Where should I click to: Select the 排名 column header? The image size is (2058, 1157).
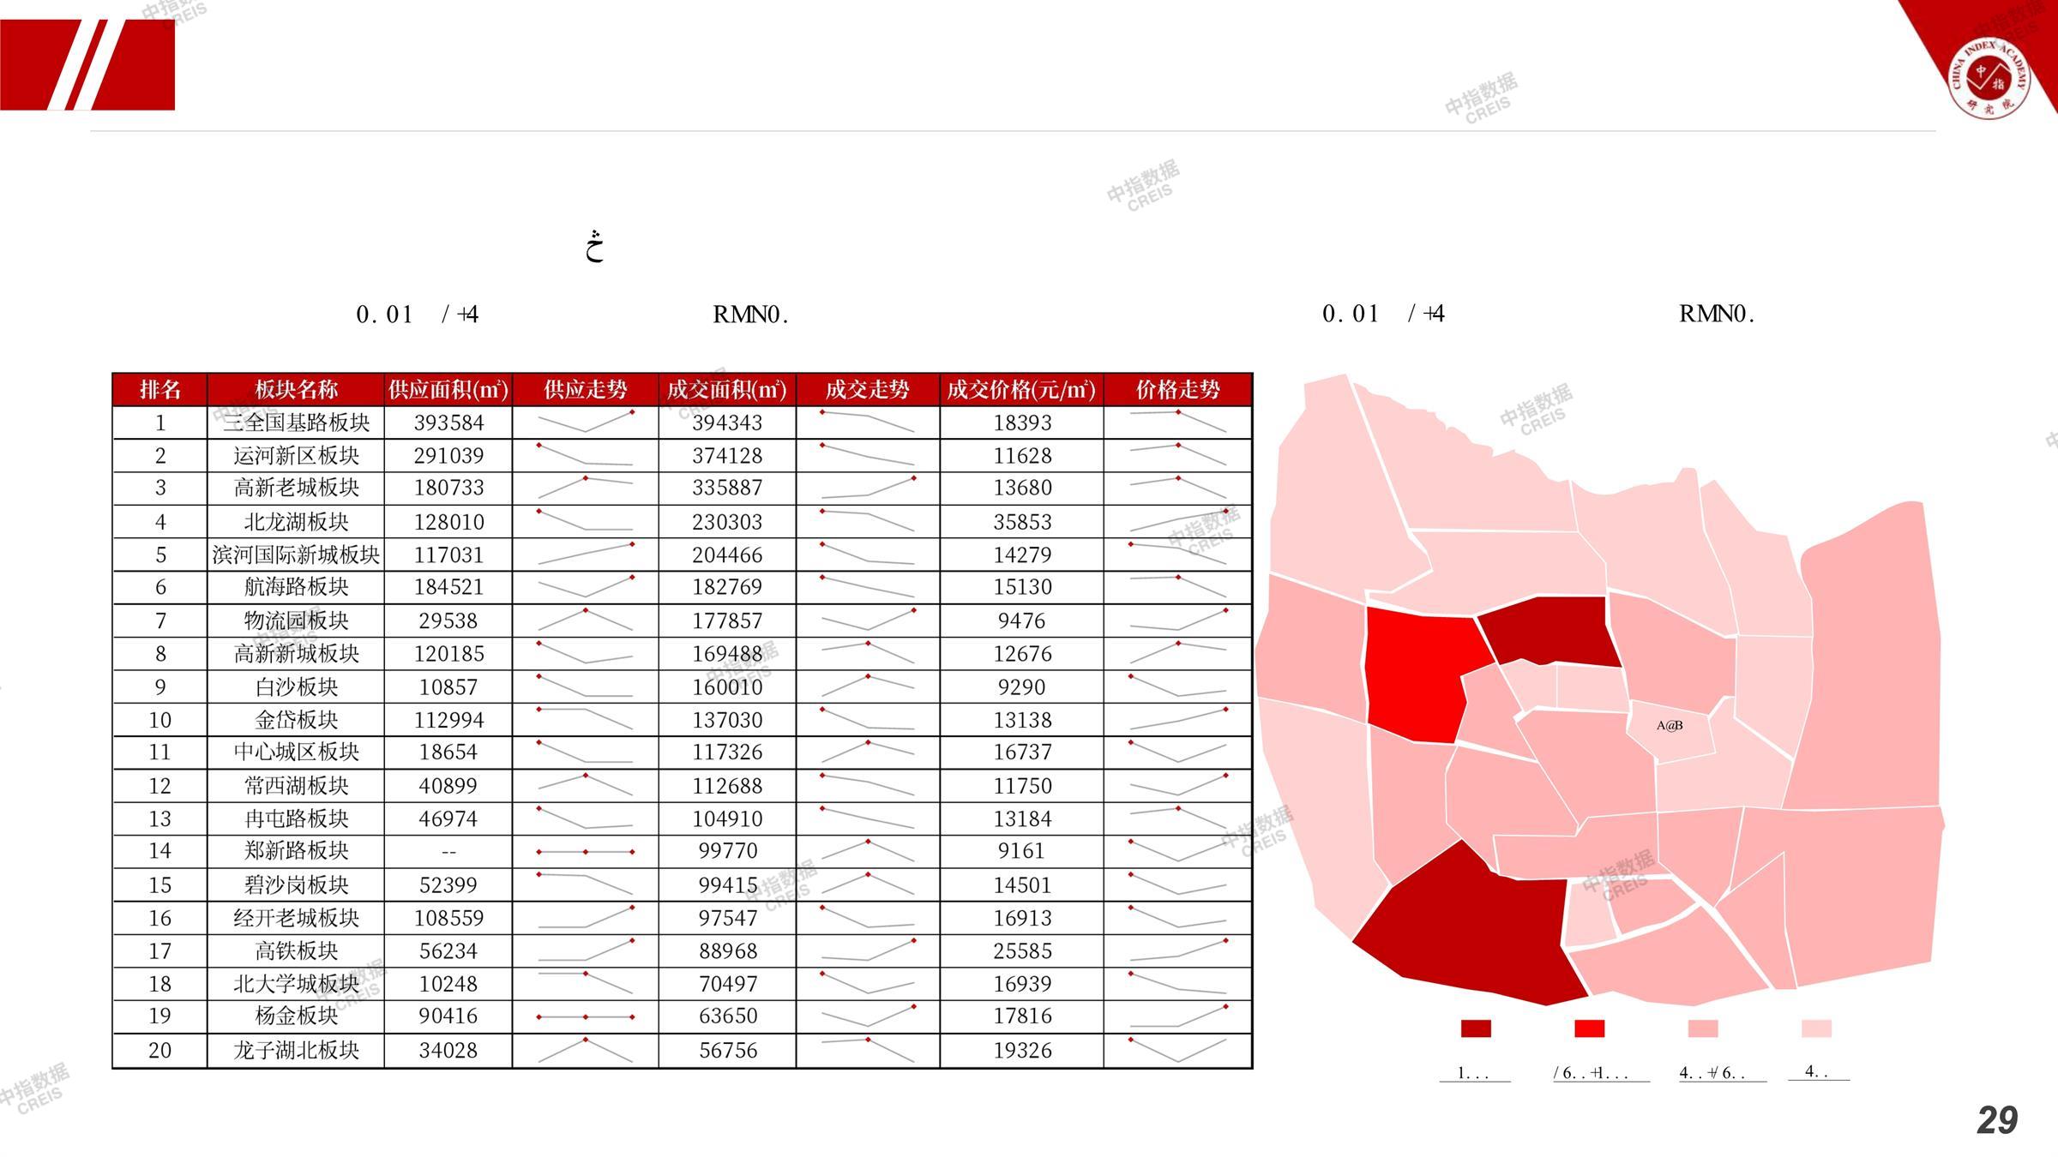tap(160, 390)
